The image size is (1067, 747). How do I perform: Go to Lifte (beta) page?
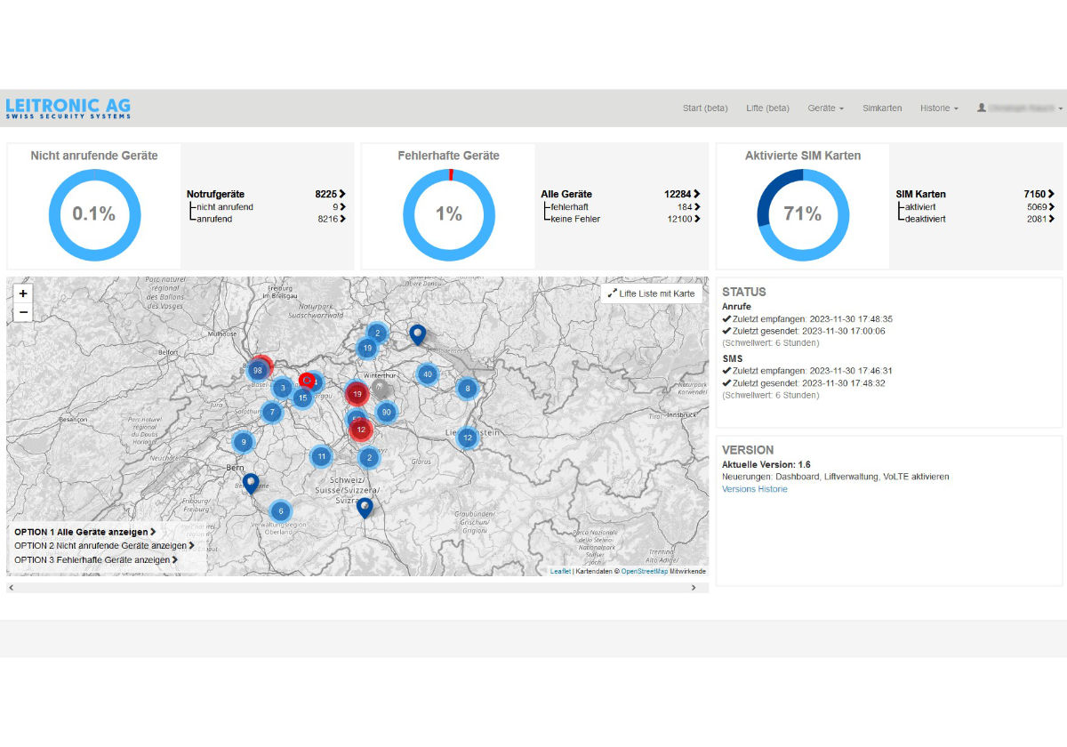(767, 108)
